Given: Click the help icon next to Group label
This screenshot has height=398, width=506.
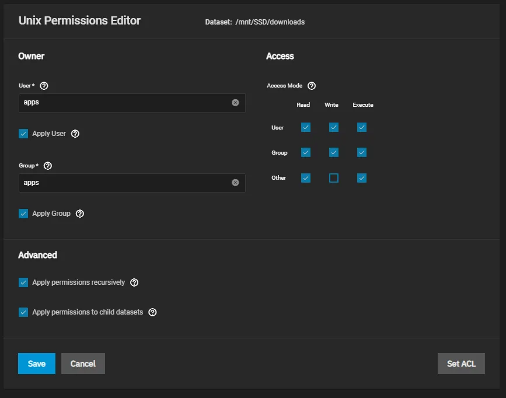Looking at the screenshot, I should [48, 166].
